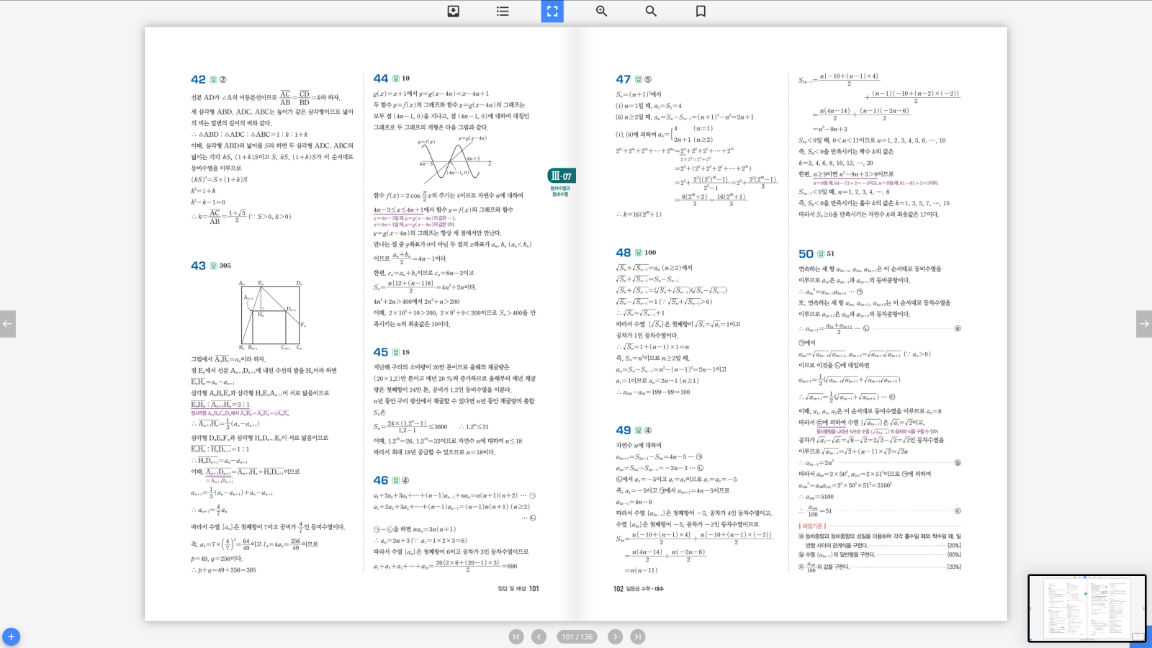
Task: Click the square diagram in problem 43
Action: pos(272,315)
